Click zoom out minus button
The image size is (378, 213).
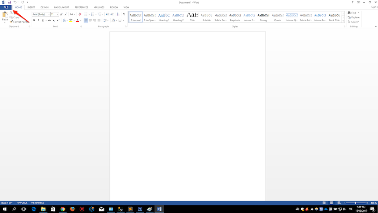pos(345,203)
